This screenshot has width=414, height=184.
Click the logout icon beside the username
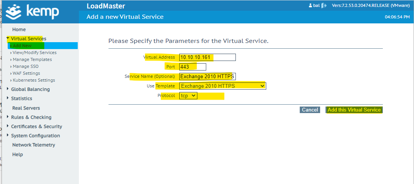point(324,6)
